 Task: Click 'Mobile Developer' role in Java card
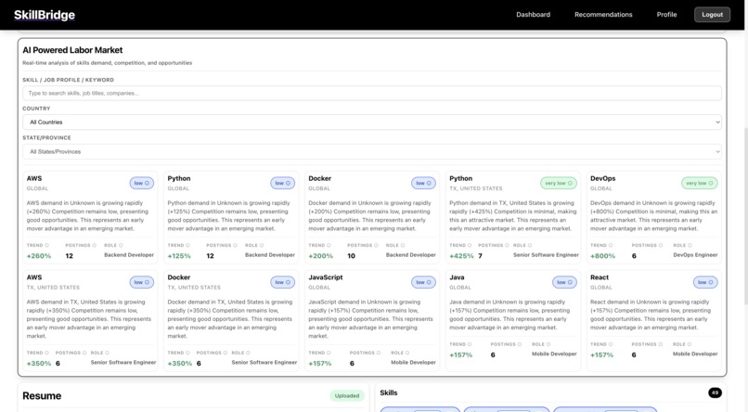coord(554,354)
